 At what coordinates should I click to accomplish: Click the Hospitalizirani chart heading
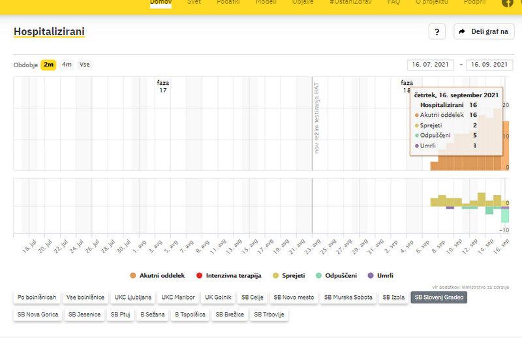click(x=49, y=31)
